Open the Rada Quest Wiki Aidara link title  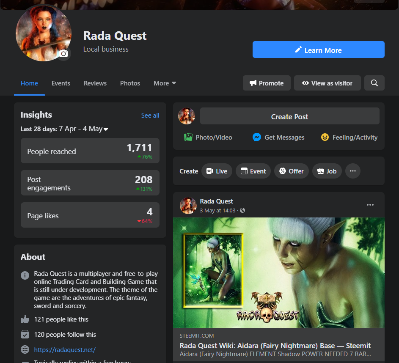pos(275,346)
